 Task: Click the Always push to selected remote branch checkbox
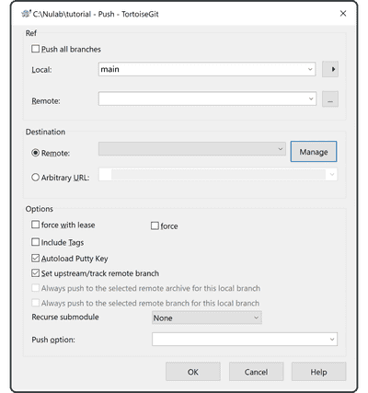(x=36, y=303)
